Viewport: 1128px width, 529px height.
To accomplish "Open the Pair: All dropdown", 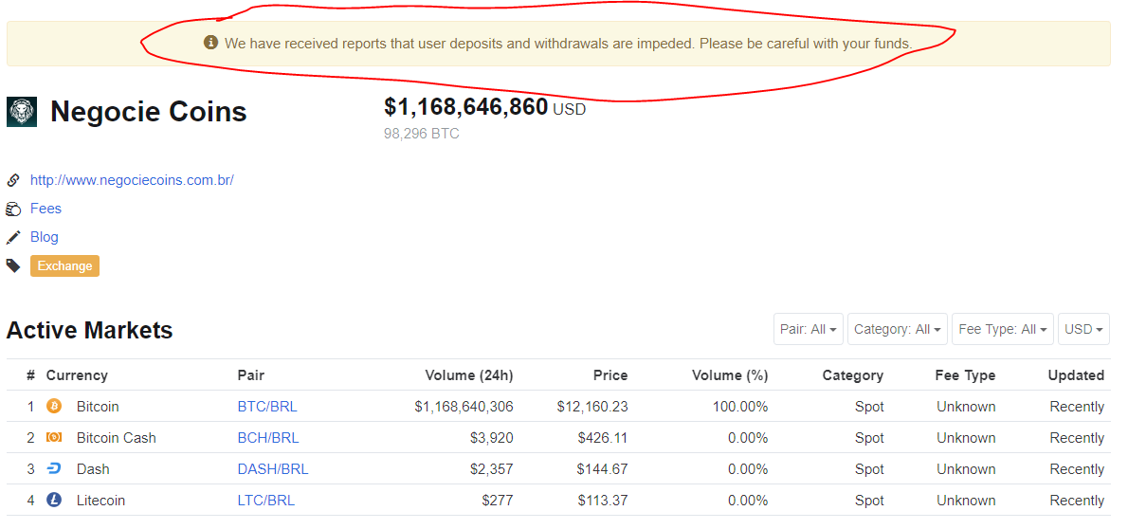I will tap(809, 329).
